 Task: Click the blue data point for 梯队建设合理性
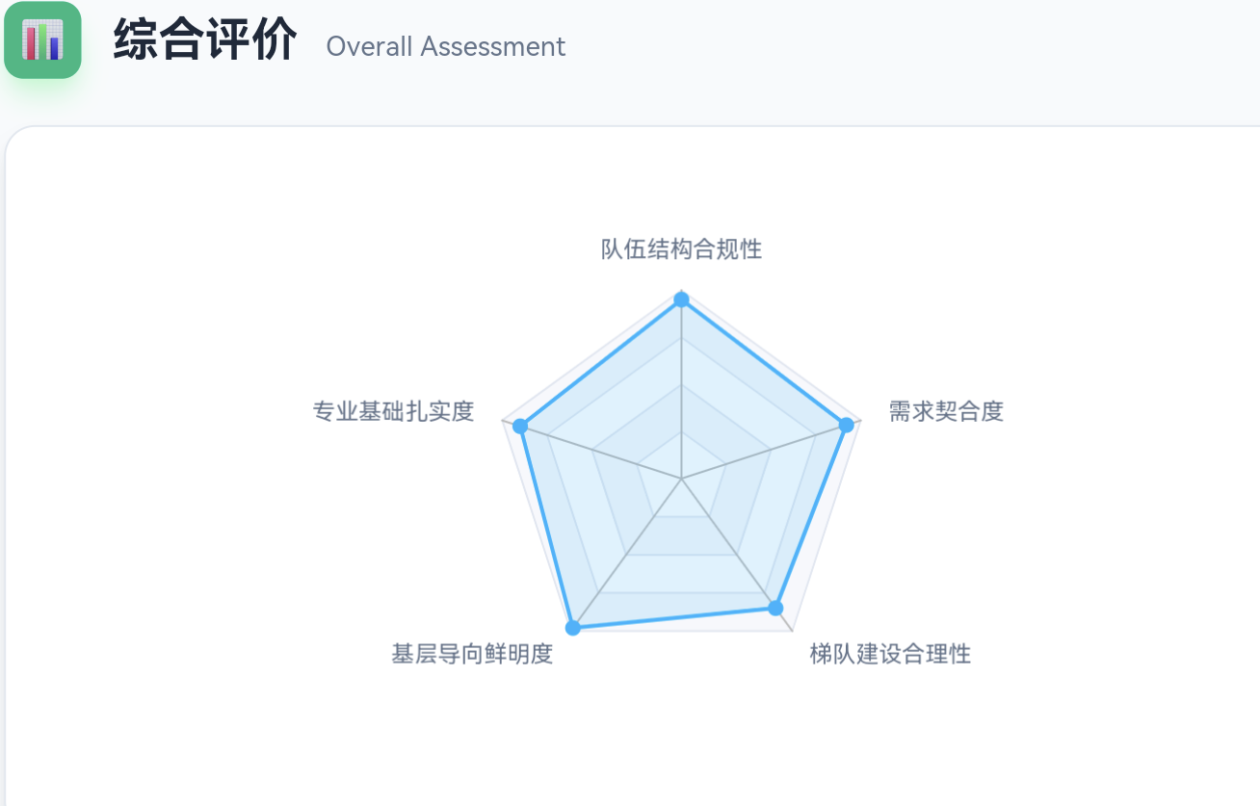(x=775, y=608)
